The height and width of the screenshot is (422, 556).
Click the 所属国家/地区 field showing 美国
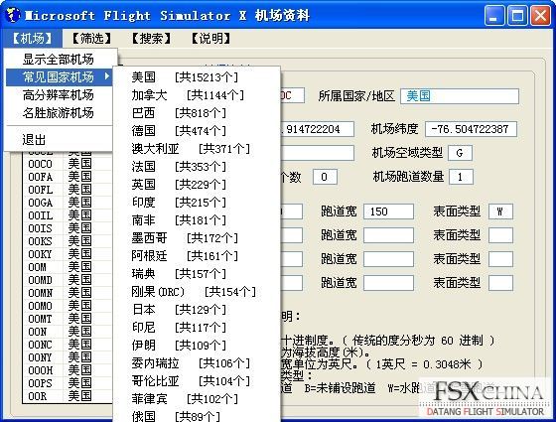click(460, 96)
